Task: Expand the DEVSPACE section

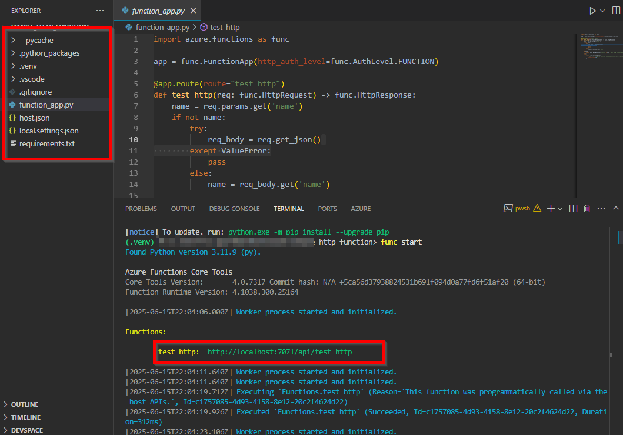Action: tap(27, 430)
